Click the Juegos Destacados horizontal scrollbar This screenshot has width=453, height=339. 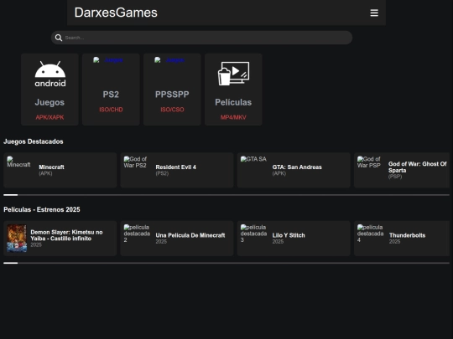point(226,195)
